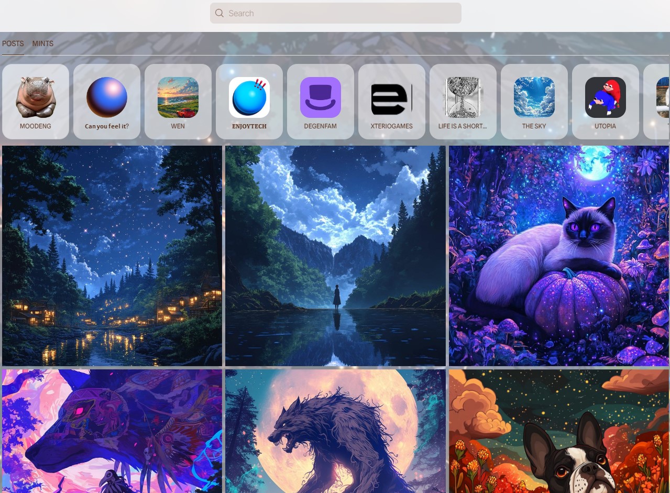The image size is (670, 493).
Task: Click the DEGENFAM label text
Action: [321, 126]
